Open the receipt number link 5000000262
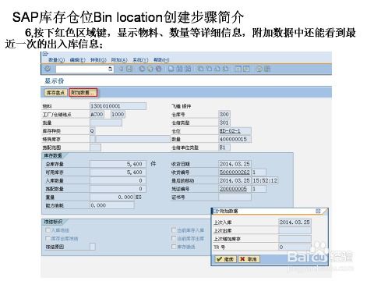 [x=235, y=173]
